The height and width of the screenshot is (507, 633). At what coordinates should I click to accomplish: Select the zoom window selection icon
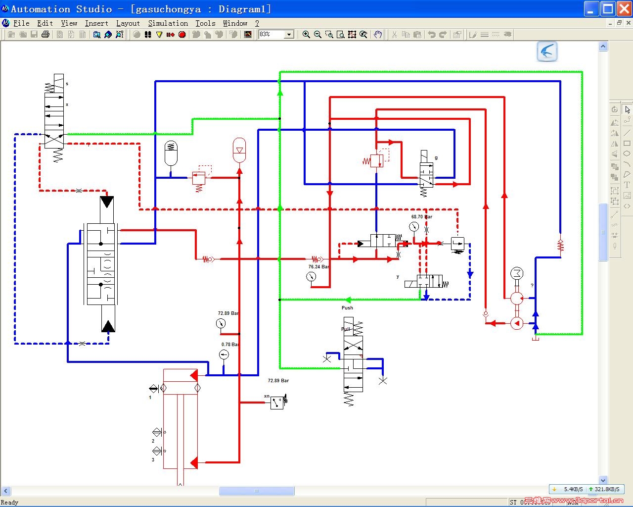329,34
